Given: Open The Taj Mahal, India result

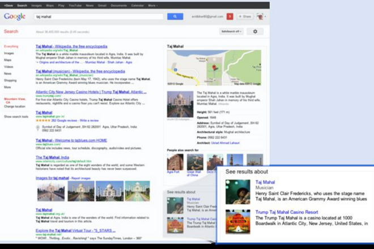Looking at the screenshot, I should pos(53,157).
